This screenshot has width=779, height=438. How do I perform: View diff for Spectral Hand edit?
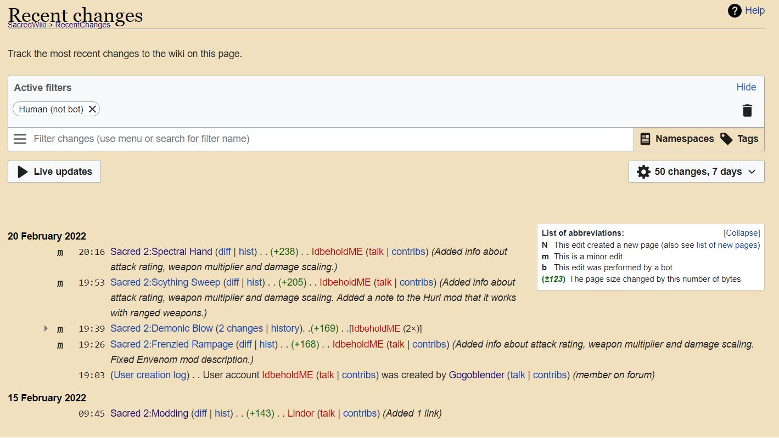tap(225, 252)
